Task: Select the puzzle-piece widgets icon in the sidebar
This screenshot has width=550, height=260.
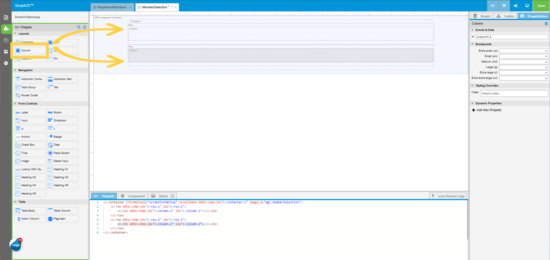Action: pos(6,29)
